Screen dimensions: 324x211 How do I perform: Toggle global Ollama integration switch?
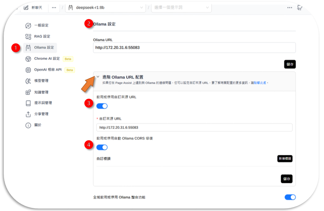coord(290,197)
